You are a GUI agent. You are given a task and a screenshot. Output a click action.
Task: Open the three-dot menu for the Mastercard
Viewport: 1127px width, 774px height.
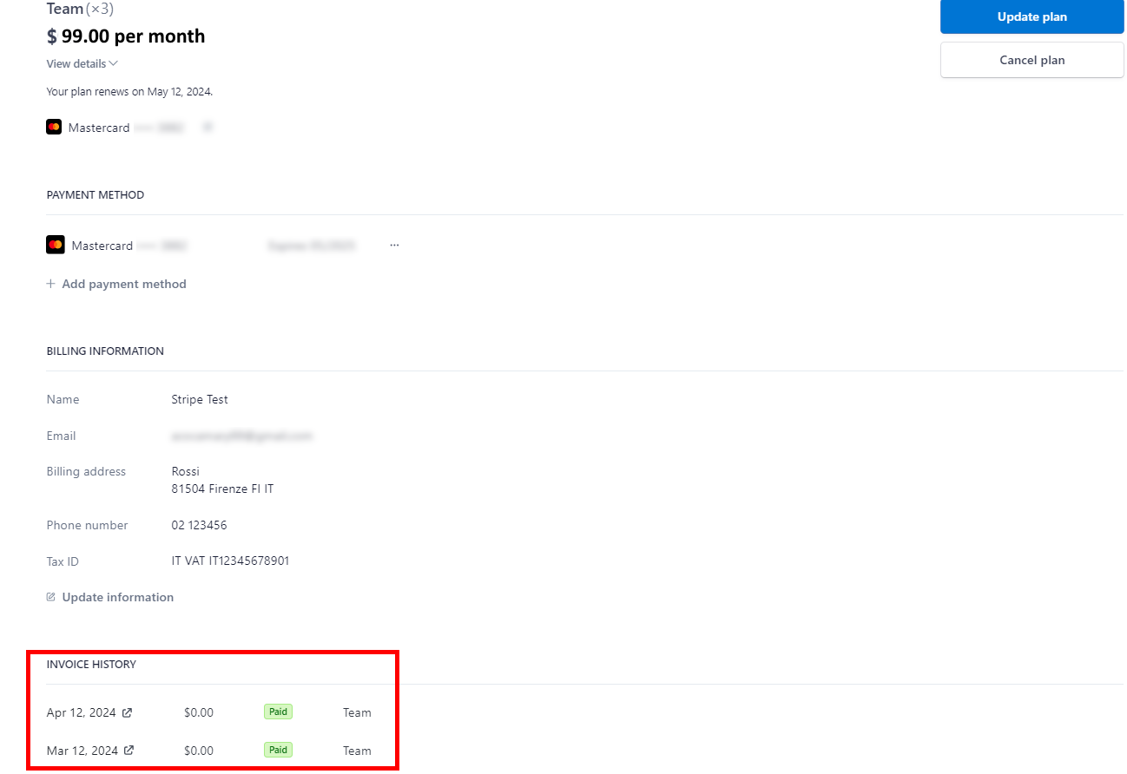(x=394, y=246)
